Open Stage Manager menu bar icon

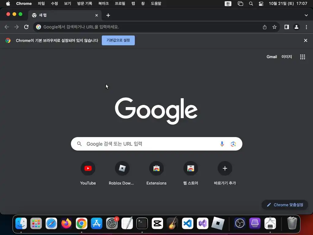[240, 4]
